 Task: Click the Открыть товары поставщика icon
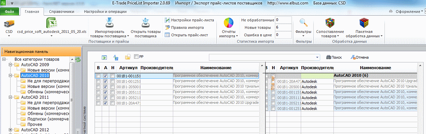click(145, 23)
